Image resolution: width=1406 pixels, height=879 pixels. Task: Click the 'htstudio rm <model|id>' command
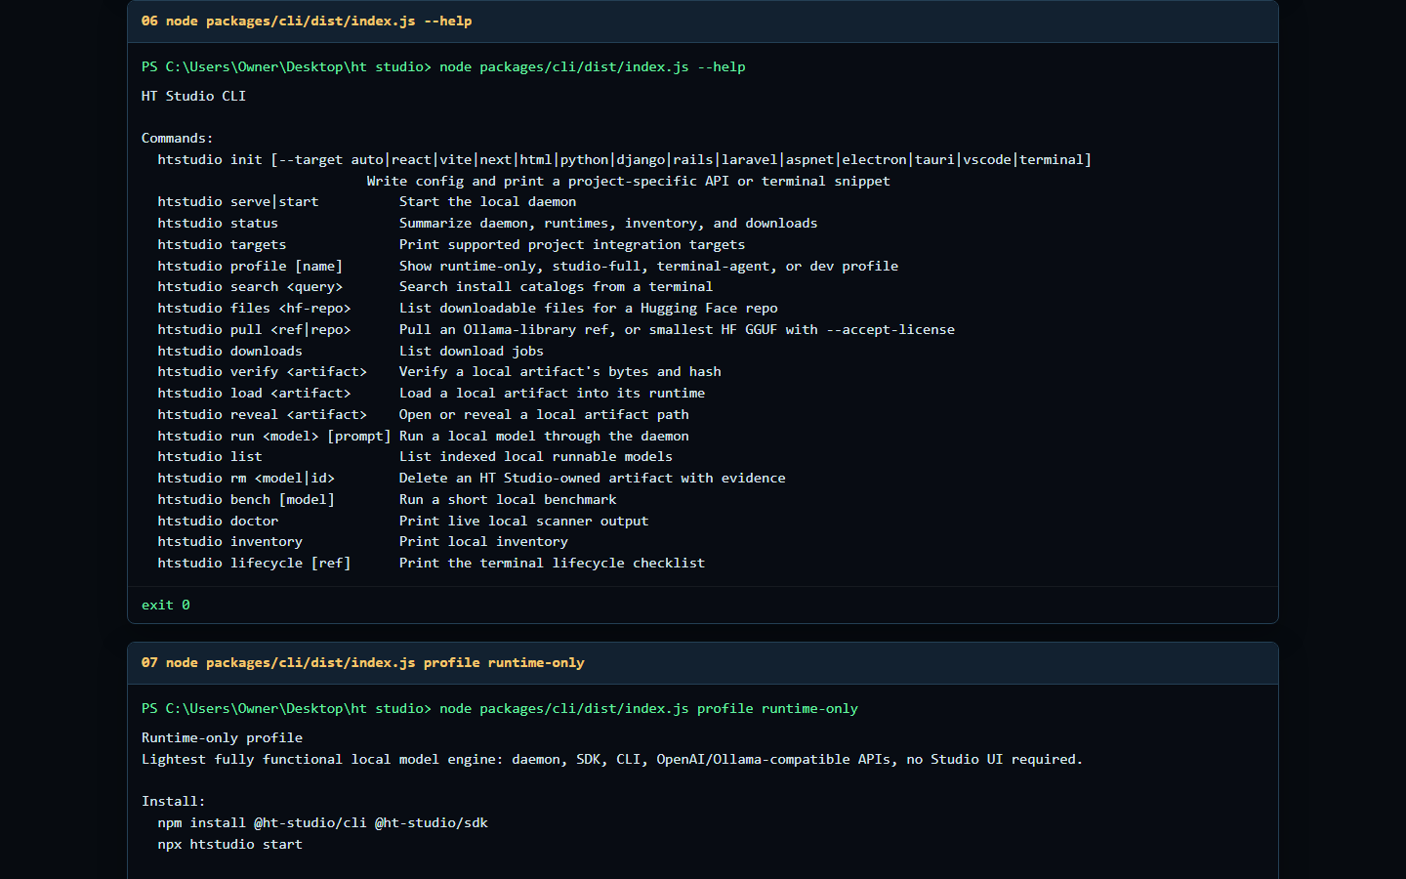pos(246,478)
